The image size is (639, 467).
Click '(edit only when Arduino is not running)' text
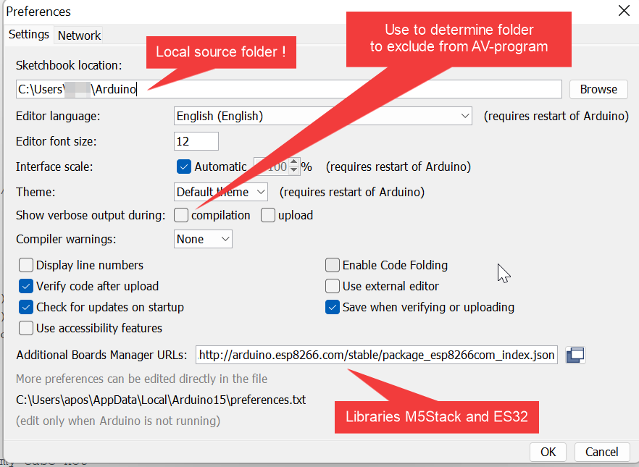point(118,421)
